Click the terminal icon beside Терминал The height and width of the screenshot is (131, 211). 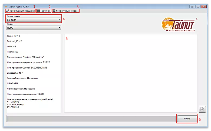pos(38,11)
